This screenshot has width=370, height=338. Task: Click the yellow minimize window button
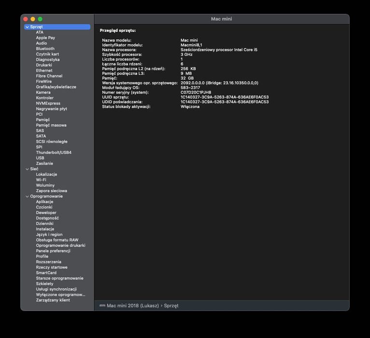[x=33, y=19]
